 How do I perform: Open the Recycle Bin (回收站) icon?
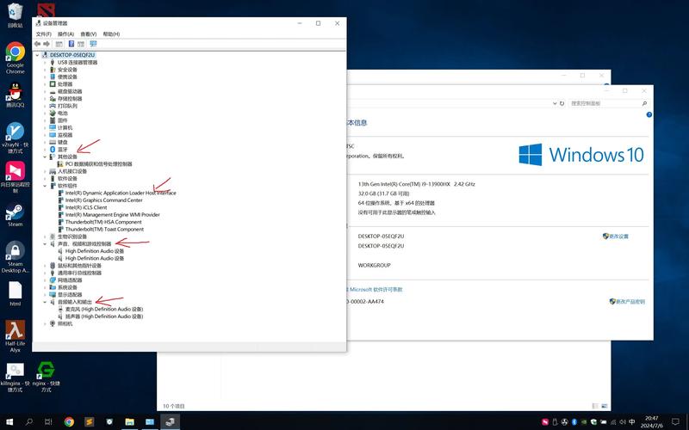(15, 15)
